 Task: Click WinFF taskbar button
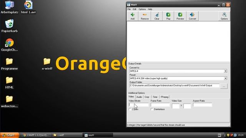click(x=98, y=135)
